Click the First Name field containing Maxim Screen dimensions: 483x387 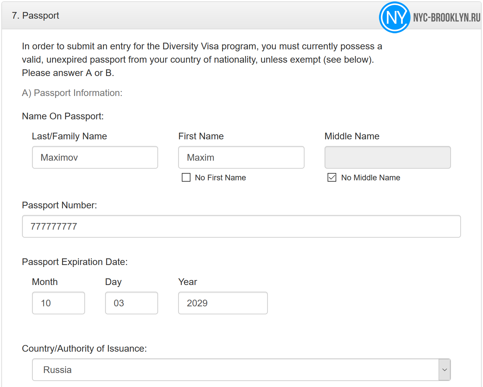(241, 157)
